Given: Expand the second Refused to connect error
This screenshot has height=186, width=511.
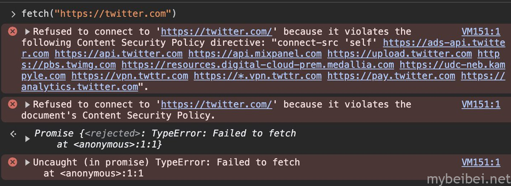Looking at the screenshot, I should pyautogui.click(x=28, y=104).
